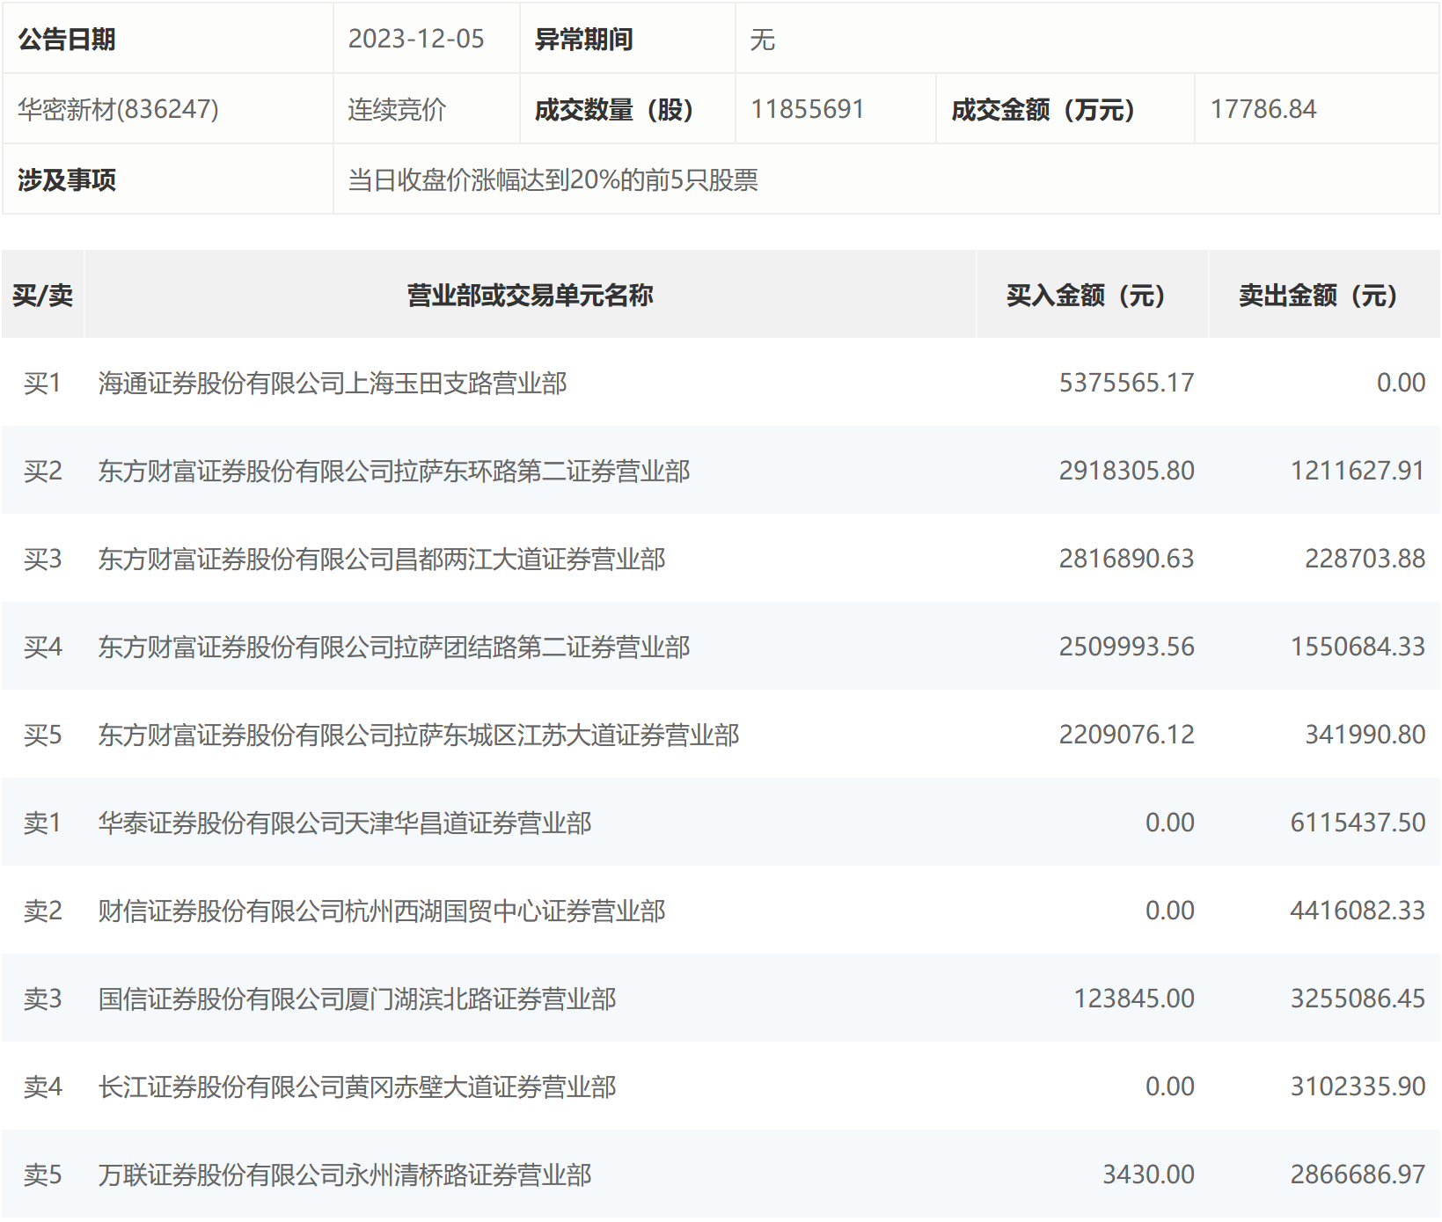The image size is (1442, 1222).
Task: Open 海通证券上海玉田支路营业部 row
Action: coord(721,383)
